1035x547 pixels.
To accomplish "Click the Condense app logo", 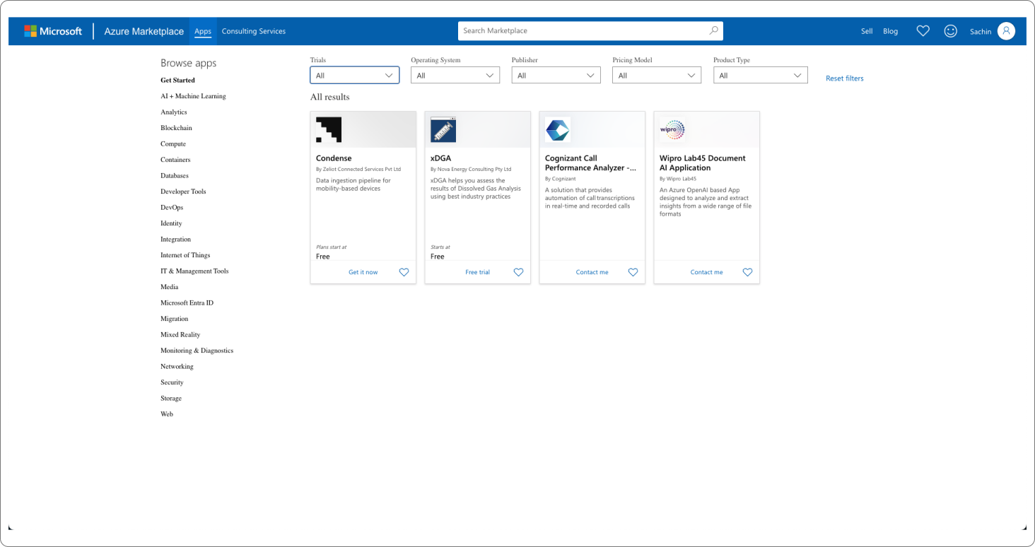I will click(329, 130).
